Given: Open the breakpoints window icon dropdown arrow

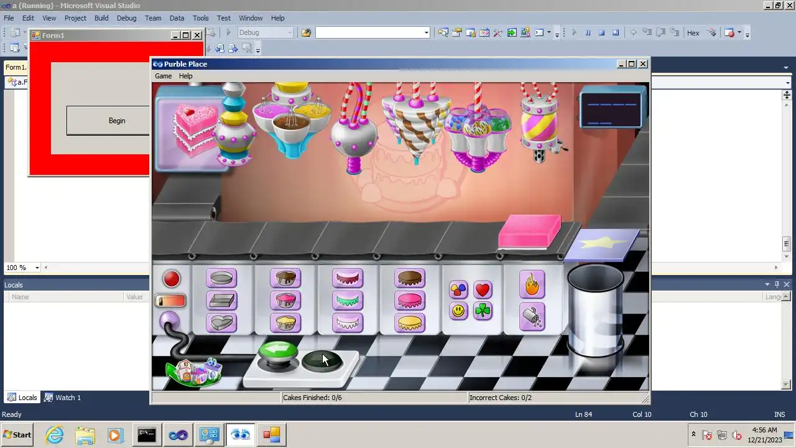Looking at the screenshot, I should (x=739, y=33).
